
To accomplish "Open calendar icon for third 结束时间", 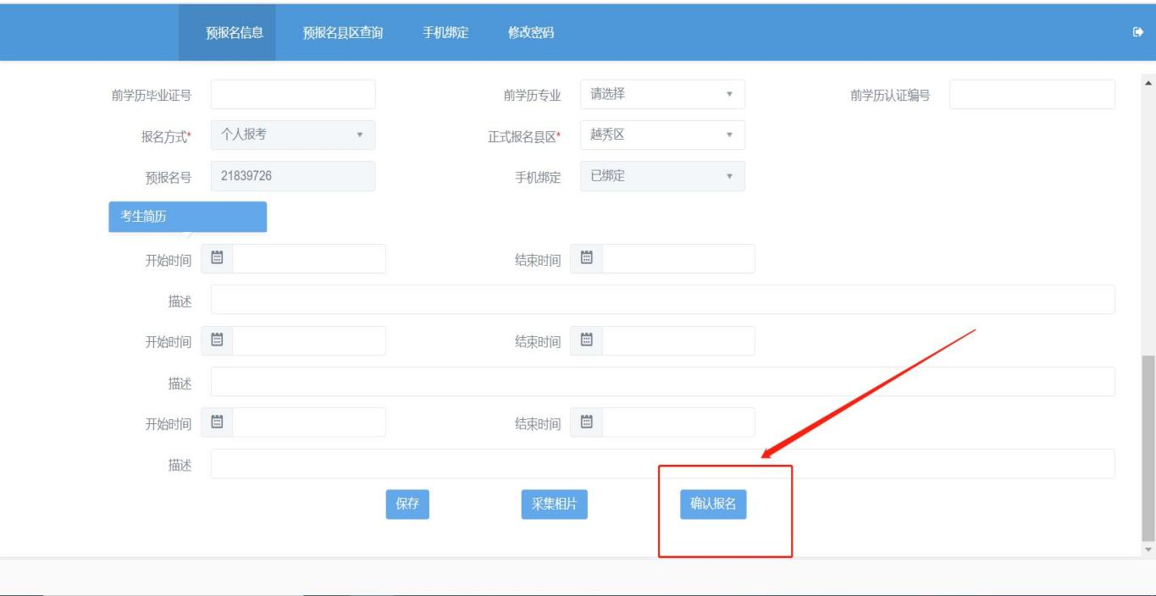I will 586,422.
